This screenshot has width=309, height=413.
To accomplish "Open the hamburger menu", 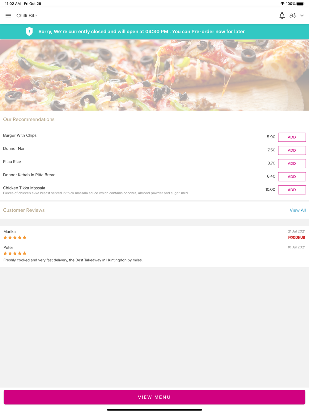I will (x=8, y=16).
